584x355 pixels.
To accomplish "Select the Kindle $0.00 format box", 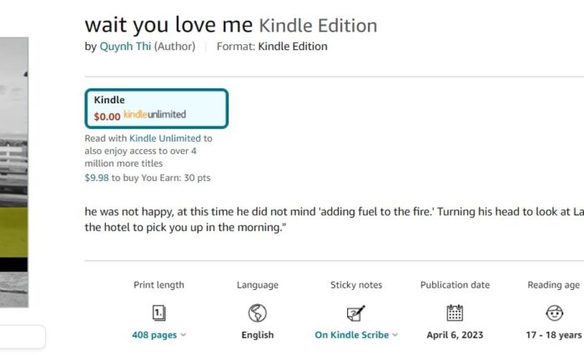I will 156,108.
